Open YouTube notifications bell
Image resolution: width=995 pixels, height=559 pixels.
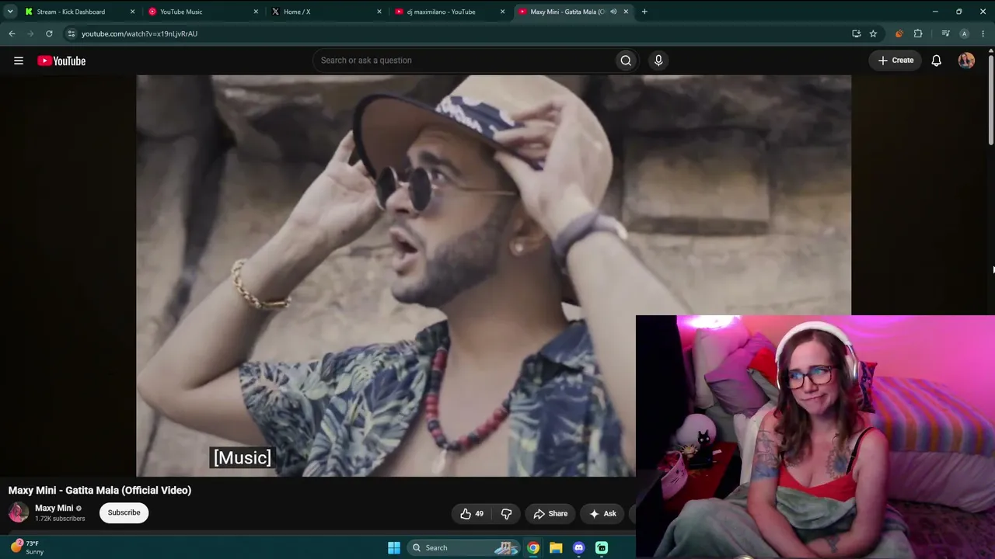pyautogui.click(x=937, y=61)
